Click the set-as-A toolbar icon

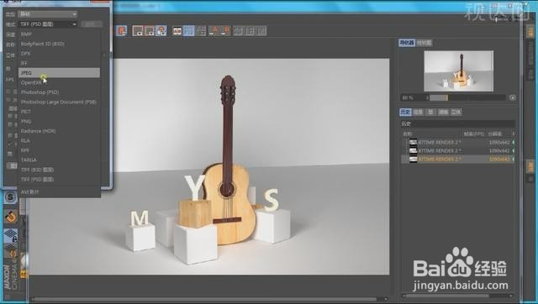(x=213, y=31)
